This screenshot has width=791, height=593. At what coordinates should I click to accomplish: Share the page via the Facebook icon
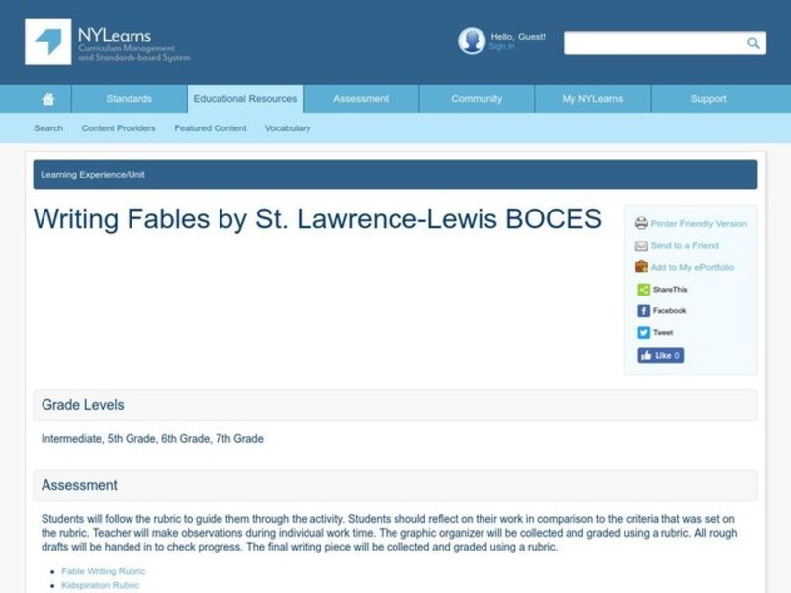[x=641, y=309]
